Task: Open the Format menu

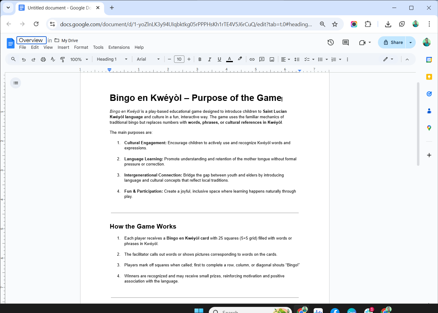Action: coord(81,47)
